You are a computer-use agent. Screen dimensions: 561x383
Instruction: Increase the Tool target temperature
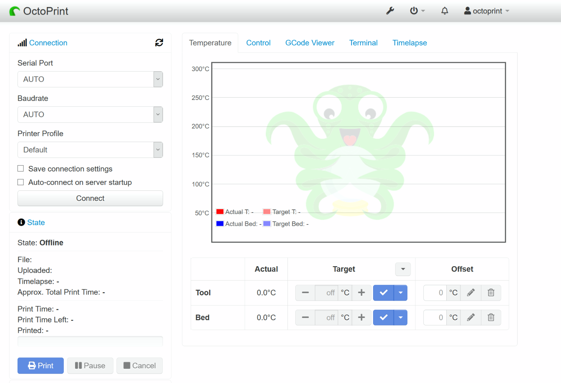[x=361, y=293]
